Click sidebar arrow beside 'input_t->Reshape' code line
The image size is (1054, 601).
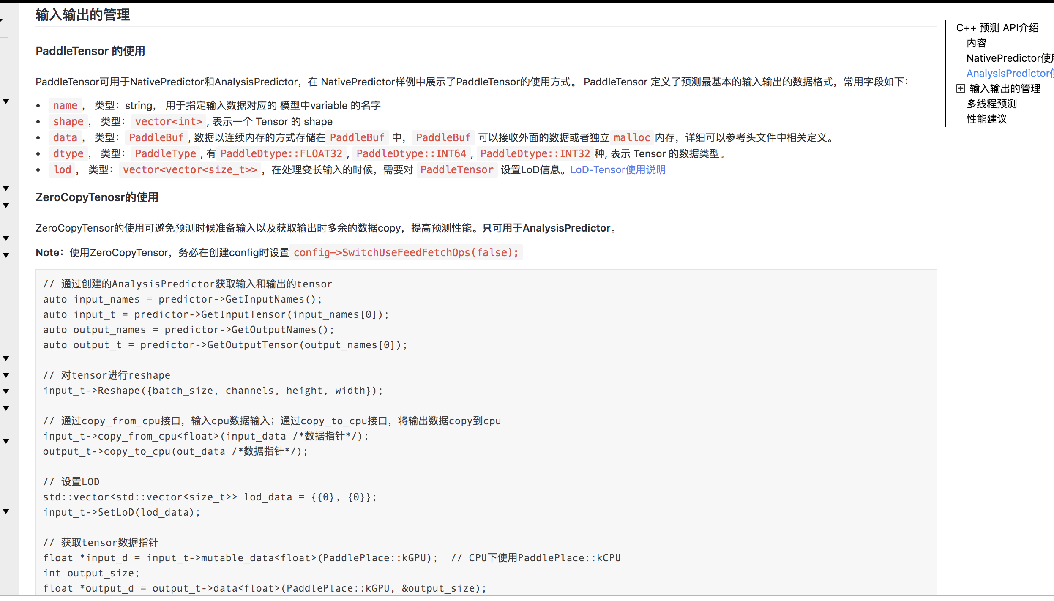(6, 391)
